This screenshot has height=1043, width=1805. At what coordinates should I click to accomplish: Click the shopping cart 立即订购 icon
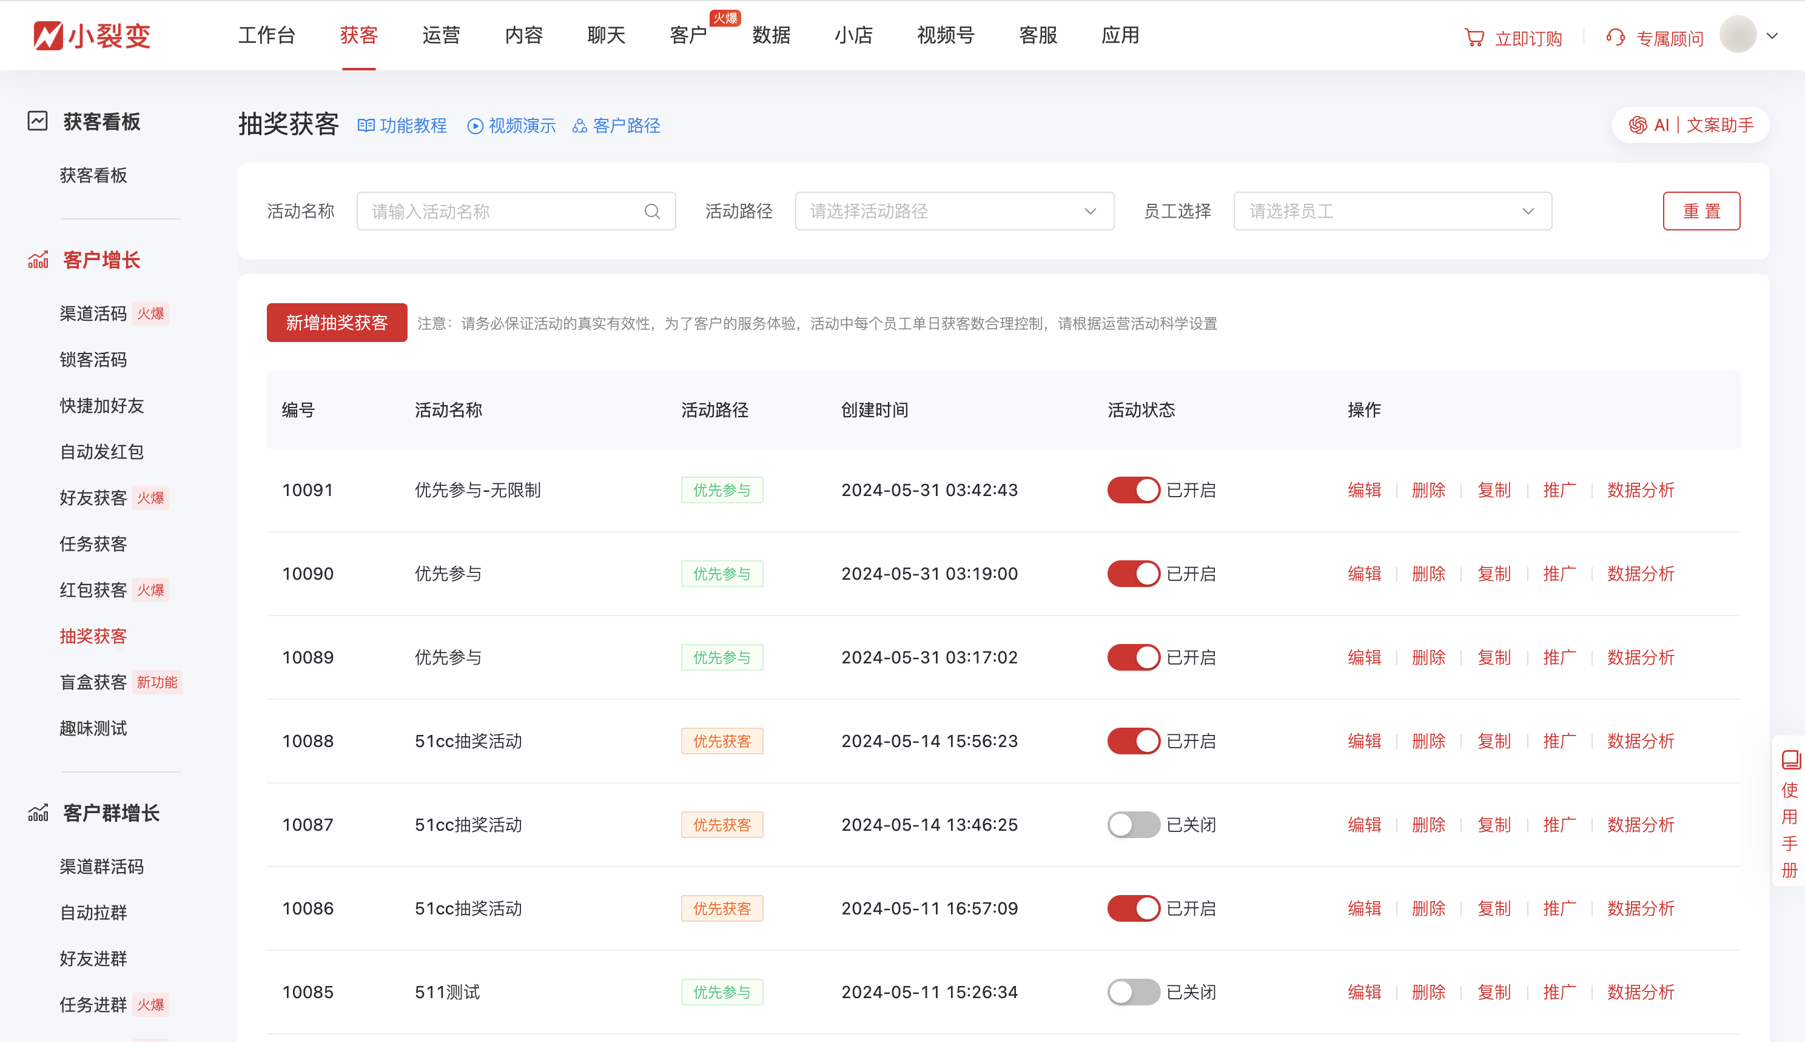1474,37
